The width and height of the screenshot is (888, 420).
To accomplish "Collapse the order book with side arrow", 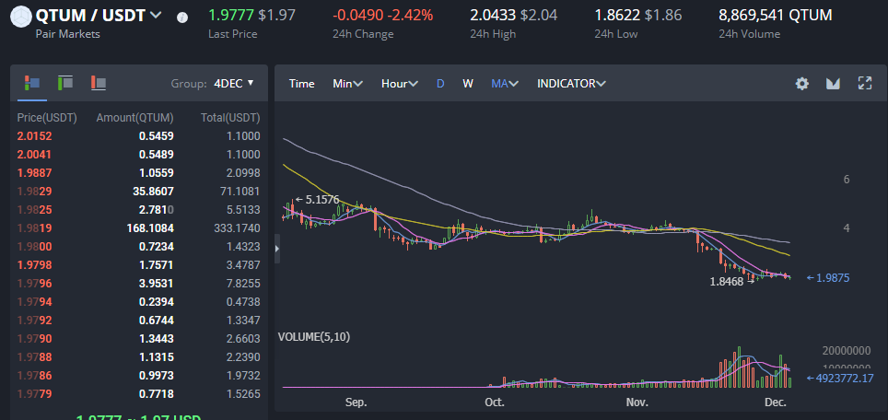I will coord(278,247).
